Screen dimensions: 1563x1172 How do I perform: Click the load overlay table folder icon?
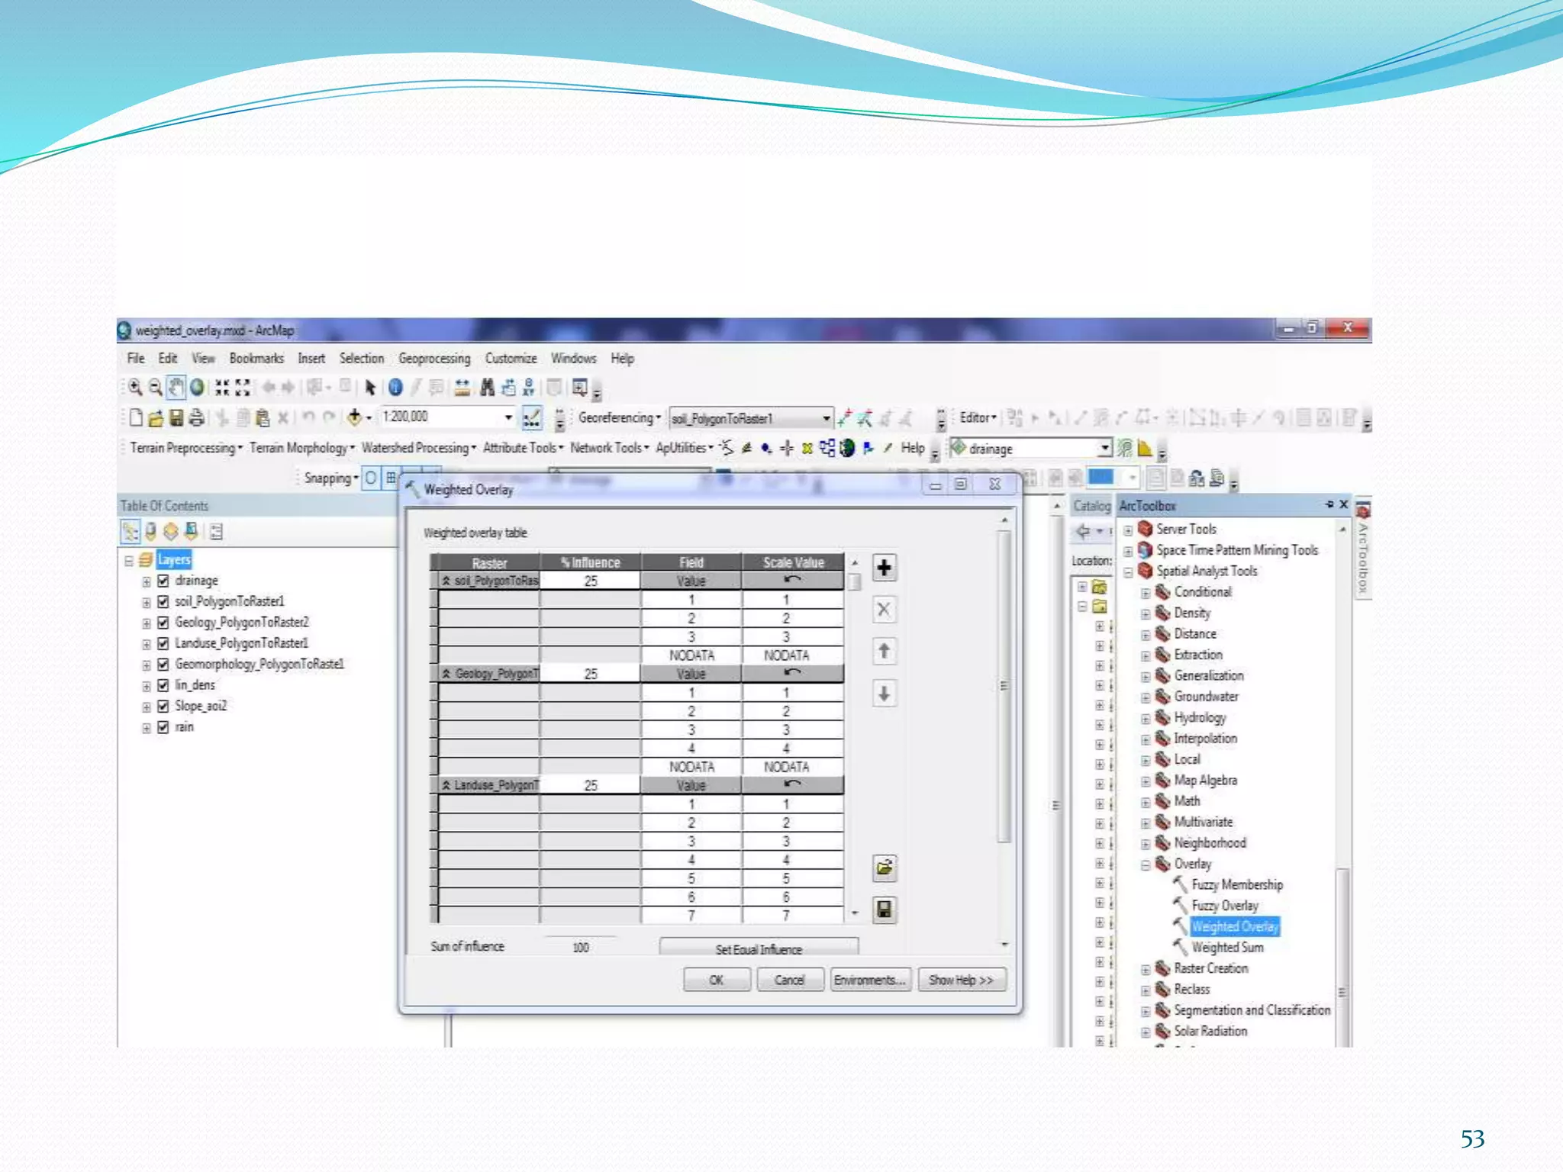[x=884, y=868]
